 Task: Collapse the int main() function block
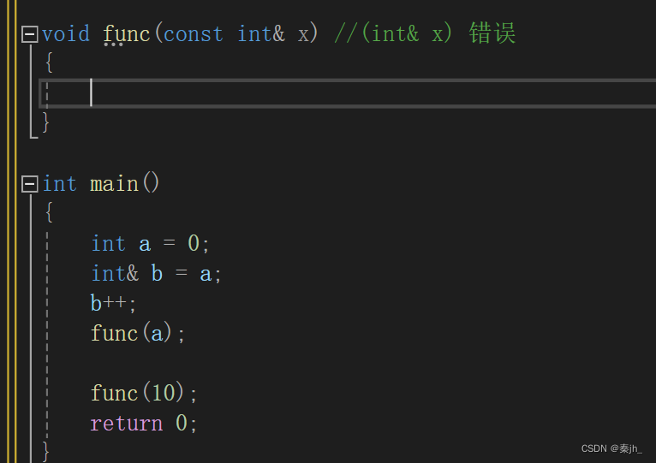(30, 184)
